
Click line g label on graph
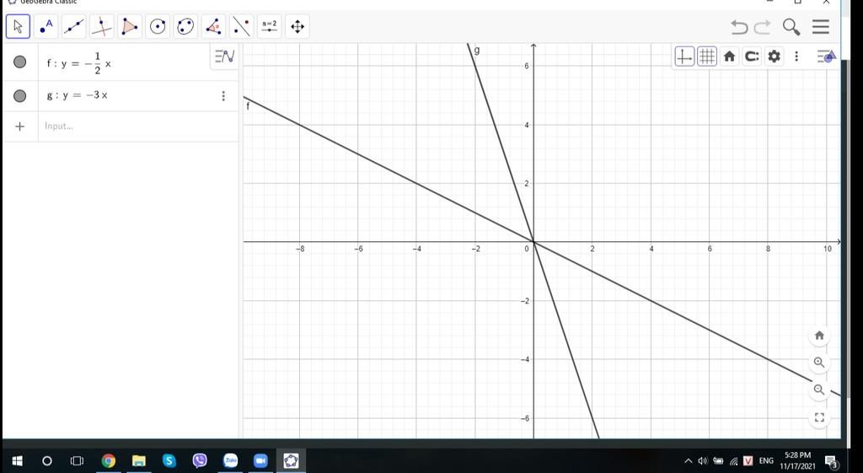click(x=477, y=50)
